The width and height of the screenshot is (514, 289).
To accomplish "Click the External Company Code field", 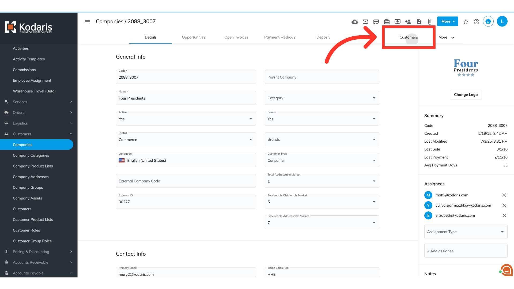I will click(186, 181).
